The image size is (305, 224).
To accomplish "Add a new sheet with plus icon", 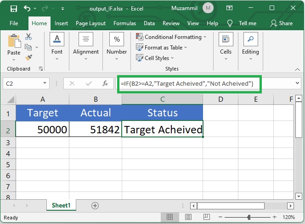I will click(95, 206).
